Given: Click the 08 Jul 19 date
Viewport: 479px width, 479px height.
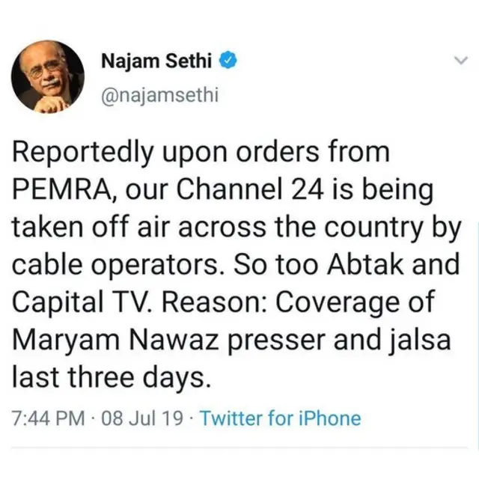Looking at the screenshot, I should point(142,418).
